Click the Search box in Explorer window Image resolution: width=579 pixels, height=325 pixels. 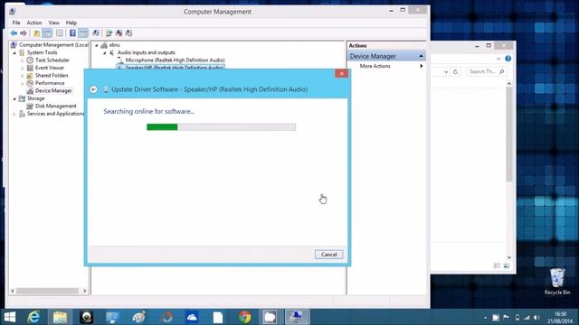tap(487, 71)
